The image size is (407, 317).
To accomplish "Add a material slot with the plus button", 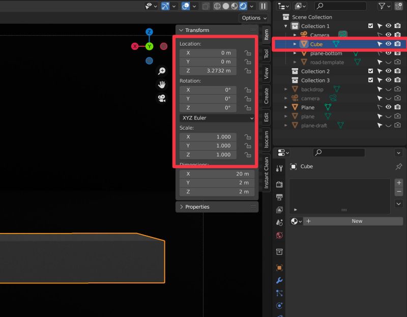I will pos(399,182).
